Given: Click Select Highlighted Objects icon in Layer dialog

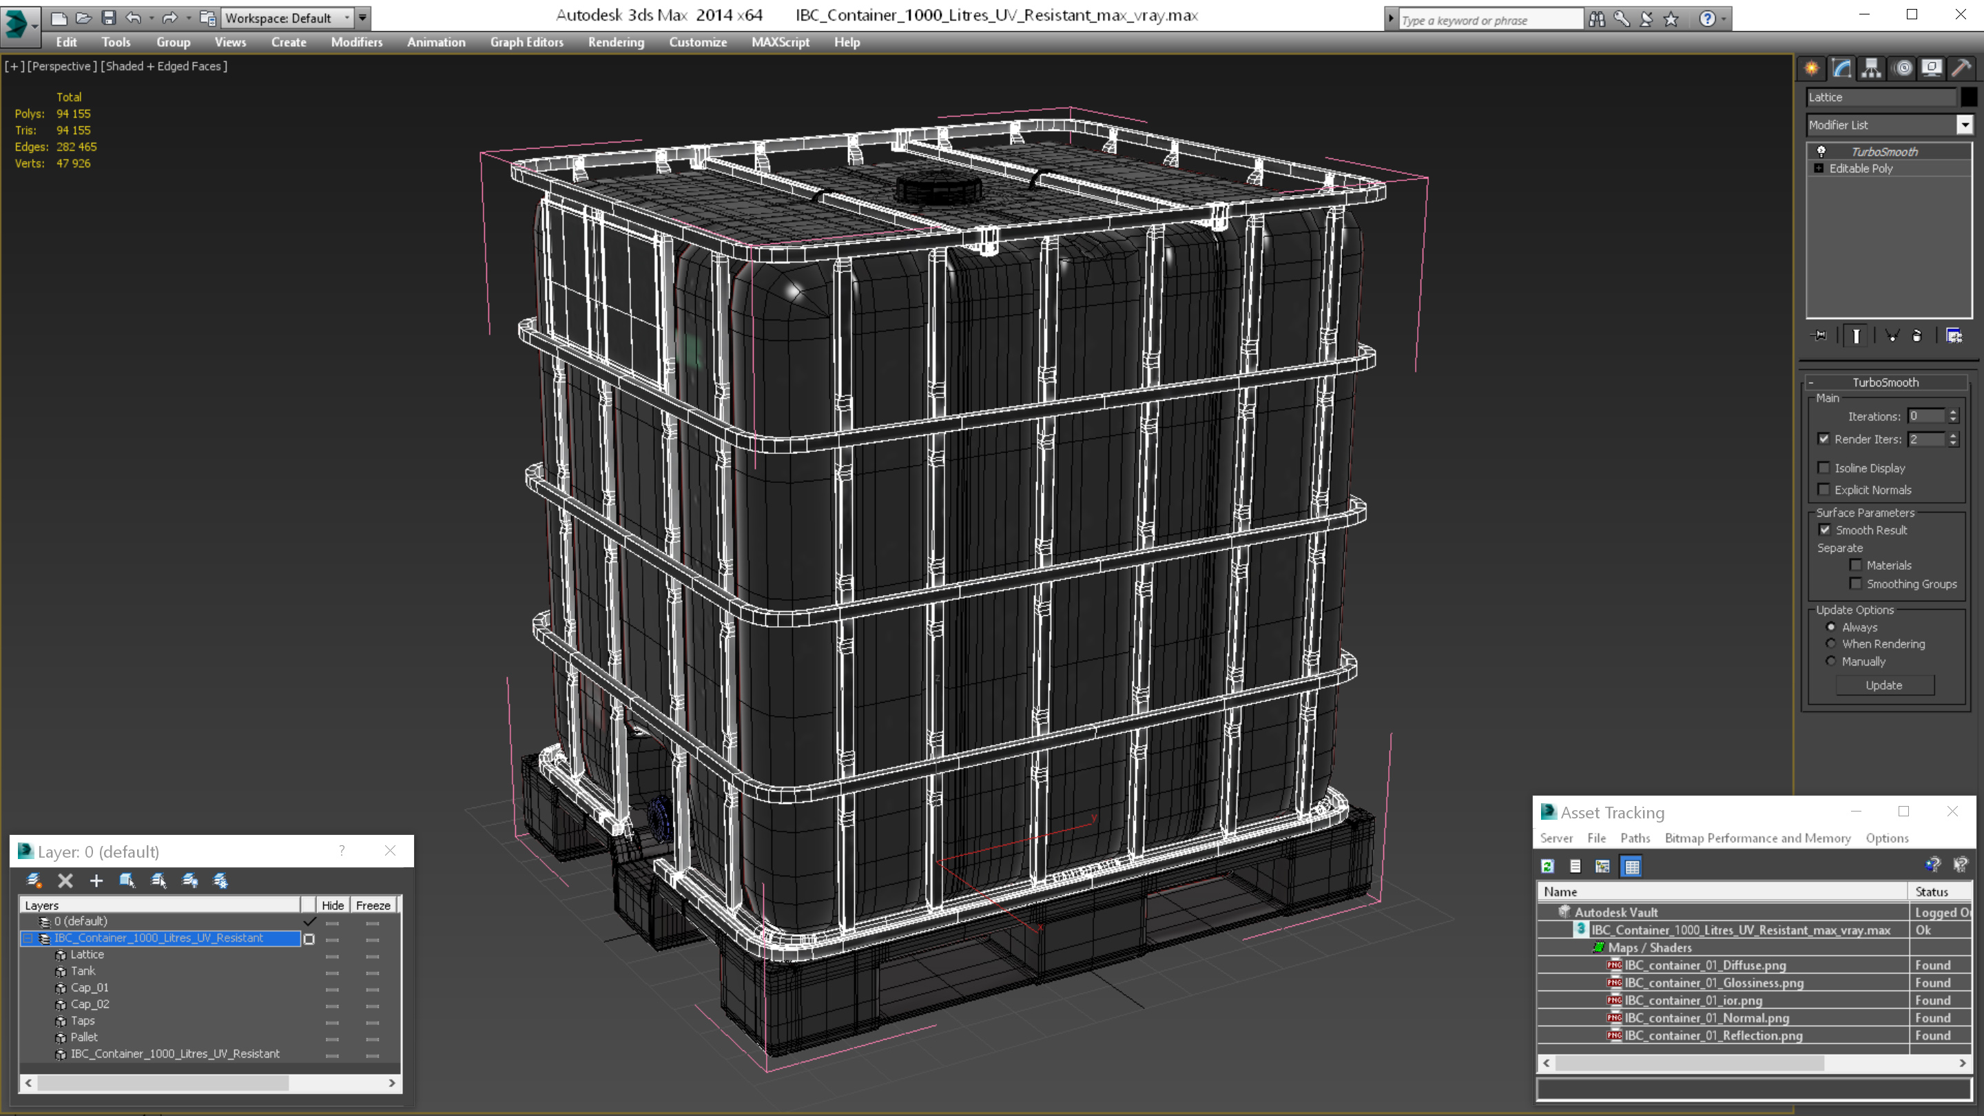Looking at the screenshot, I should coord(127,880).
